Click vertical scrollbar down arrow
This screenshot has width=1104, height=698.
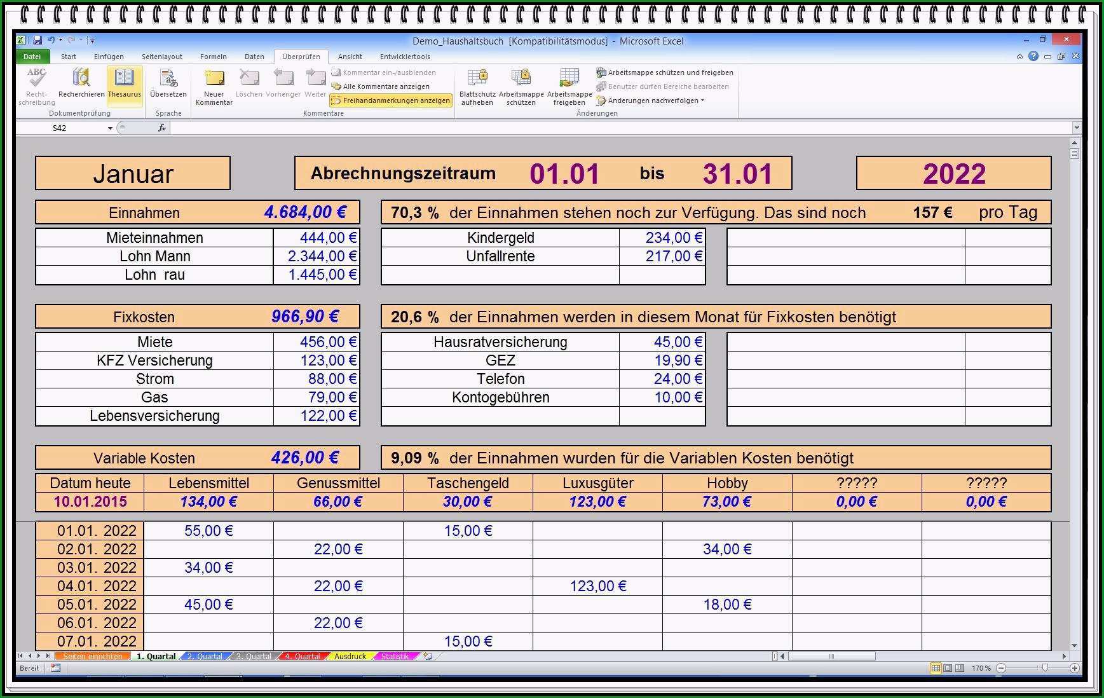click(x=1075, y=646)
